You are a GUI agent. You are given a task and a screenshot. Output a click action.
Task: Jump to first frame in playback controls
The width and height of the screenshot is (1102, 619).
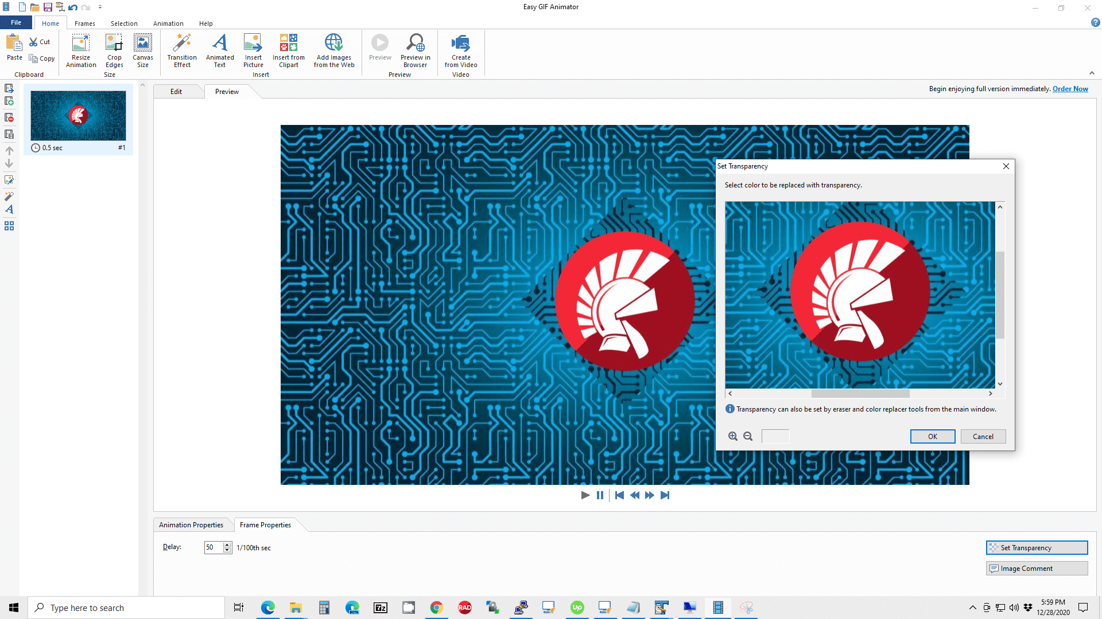point(619,495)
